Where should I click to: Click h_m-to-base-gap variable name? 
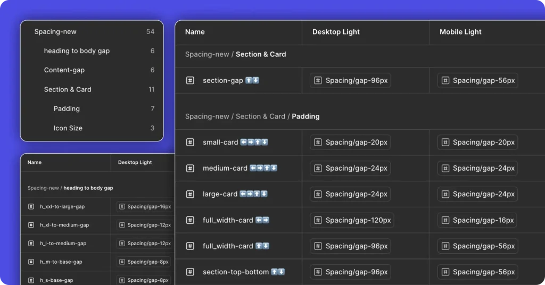click(x=61, y=262)
